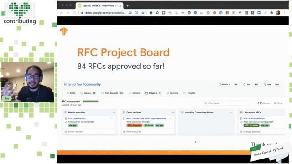Bookmark the page with the star icon
Image resolution: width=292 pixels, height=164 pixels.
(x=143, y=13)
